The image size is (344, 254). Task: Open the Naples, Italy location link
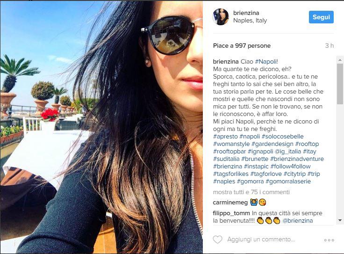tap(250, 21)
